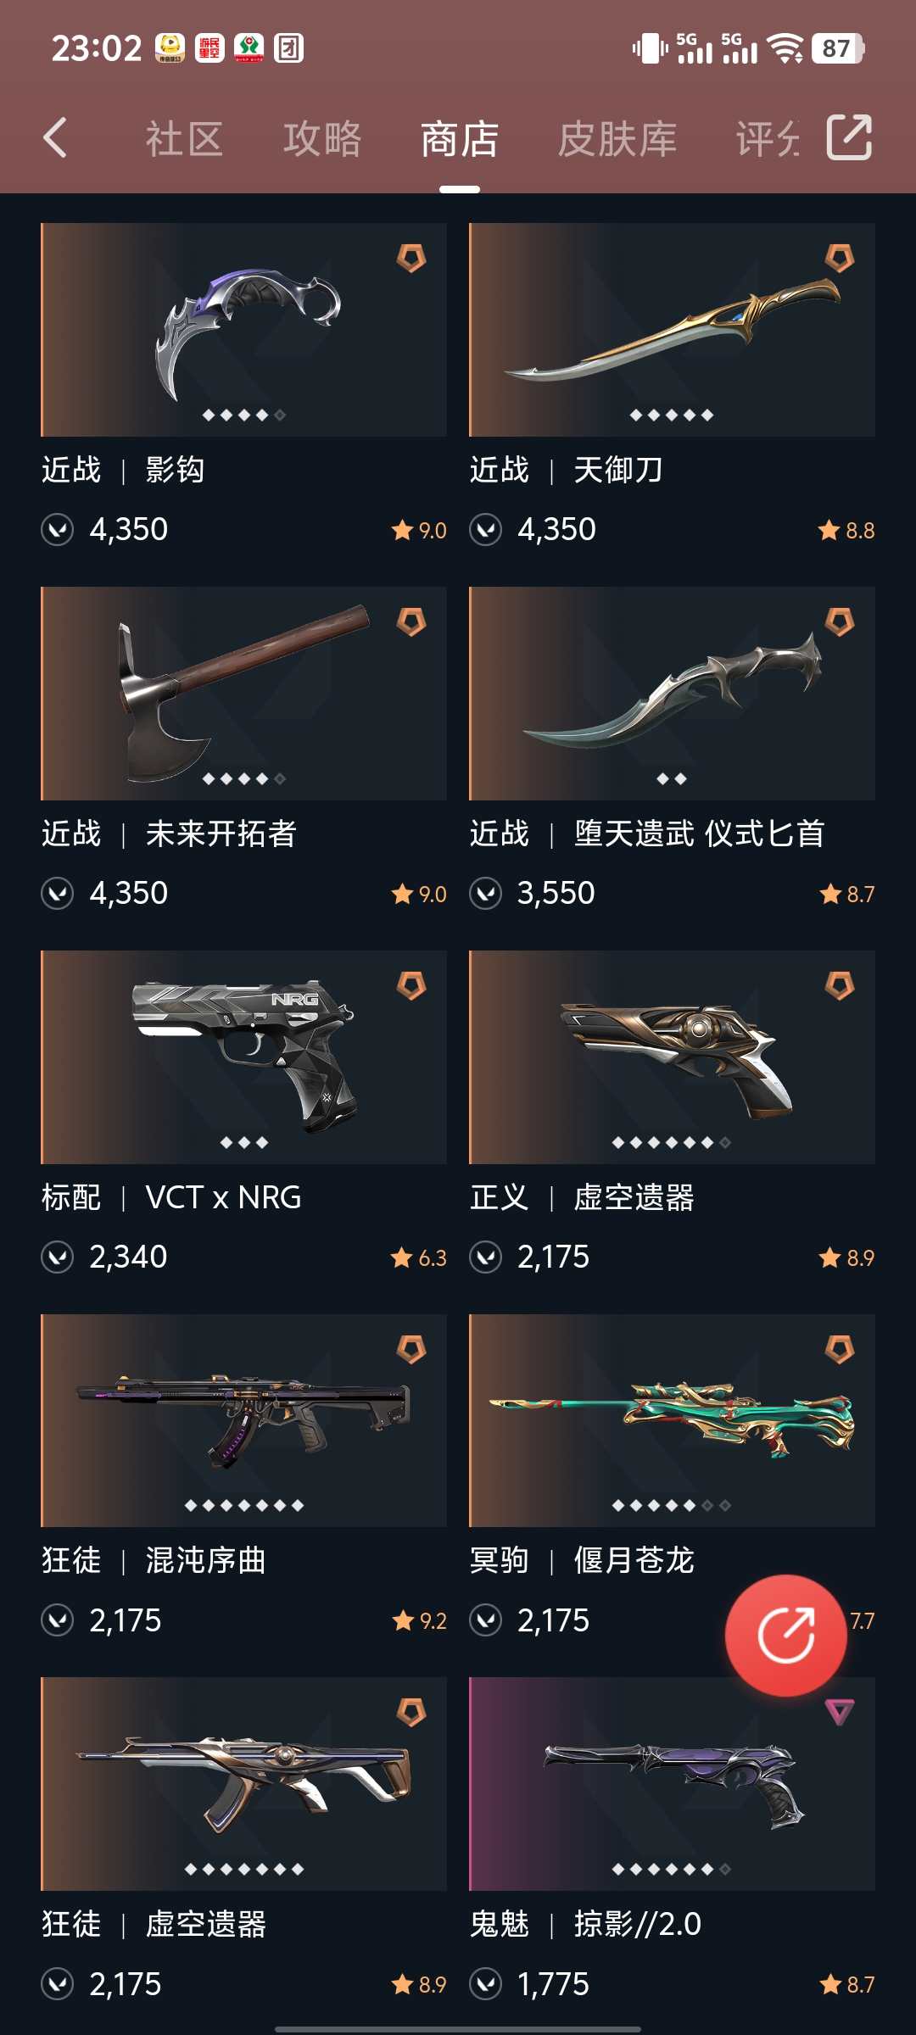Open the 偃月苍龙 冥驹 skin image
916x2035 pixels.
point(672,1420)
